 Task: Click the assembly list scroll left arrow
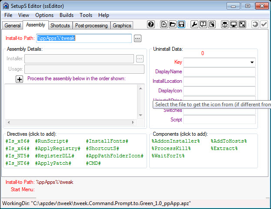pos(9,123)
